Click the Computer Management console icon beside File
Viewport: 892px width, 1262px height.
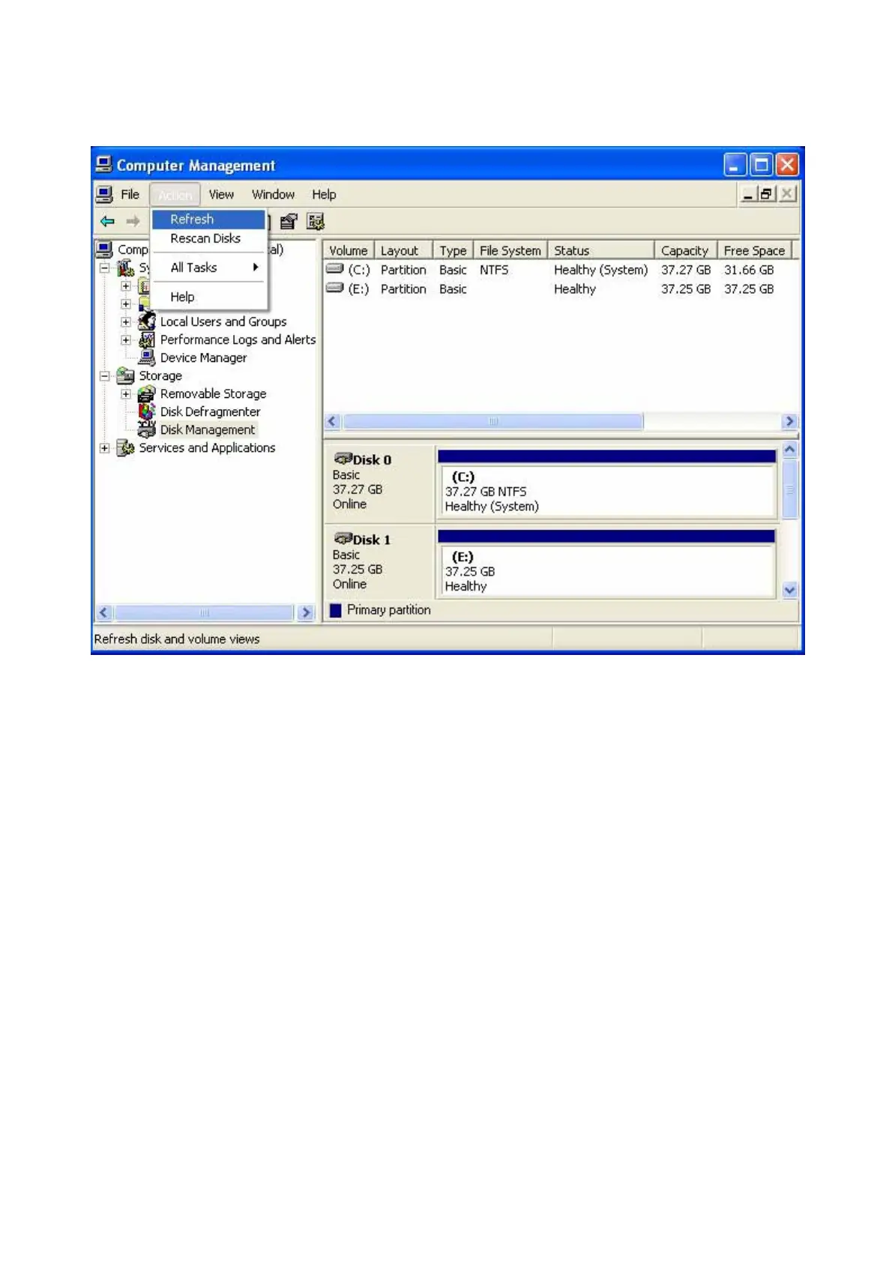105,194
